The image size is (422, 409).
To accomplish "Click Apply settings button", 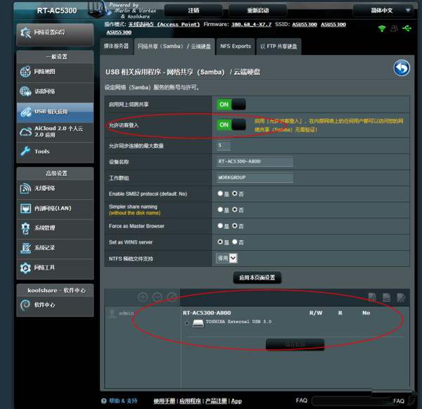I will 257,277.
